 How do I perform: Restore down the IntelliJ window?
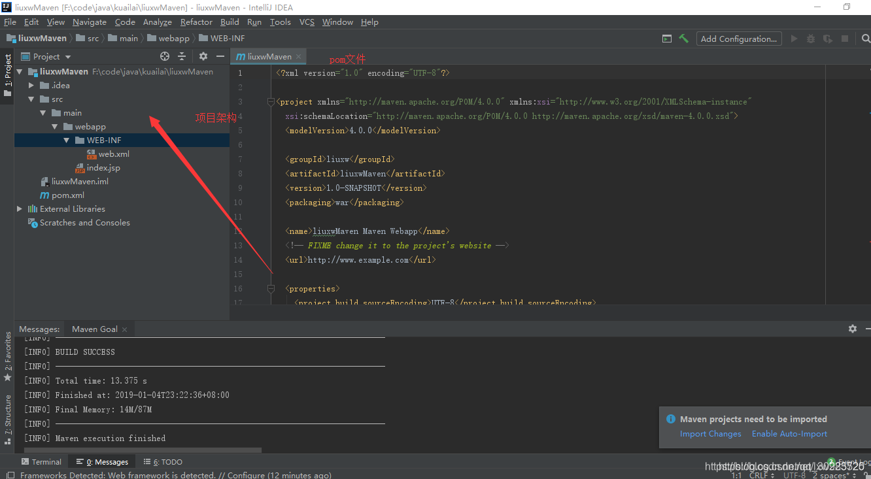pyautogui.click(x=847, y=7)
